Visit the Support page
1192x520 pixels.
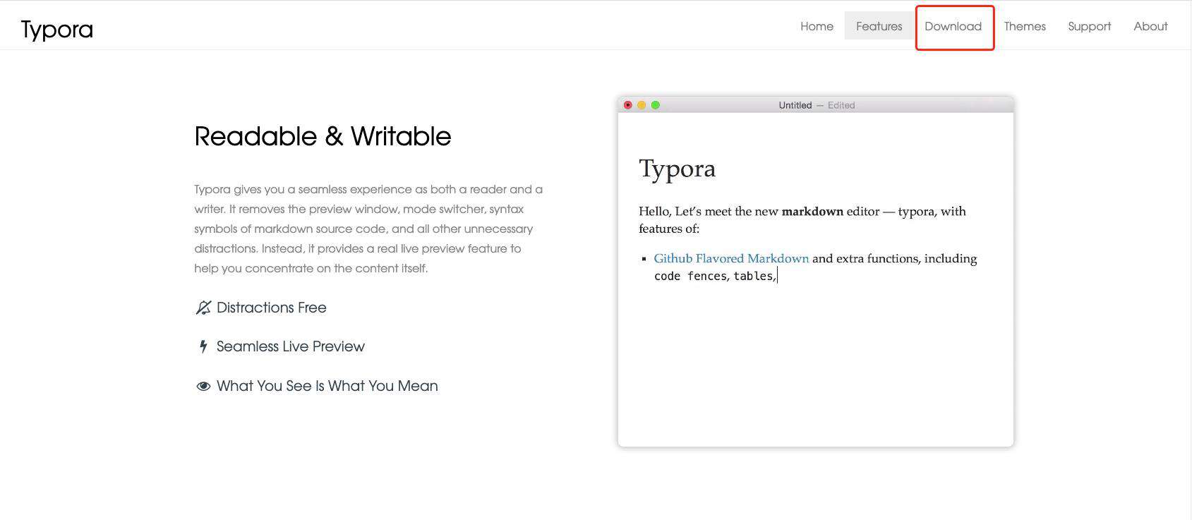1089,26
